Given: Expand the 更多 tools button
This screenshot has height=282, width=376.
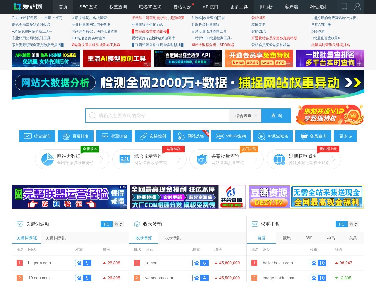Looking at the screenshot, I should tap(345, 136).
